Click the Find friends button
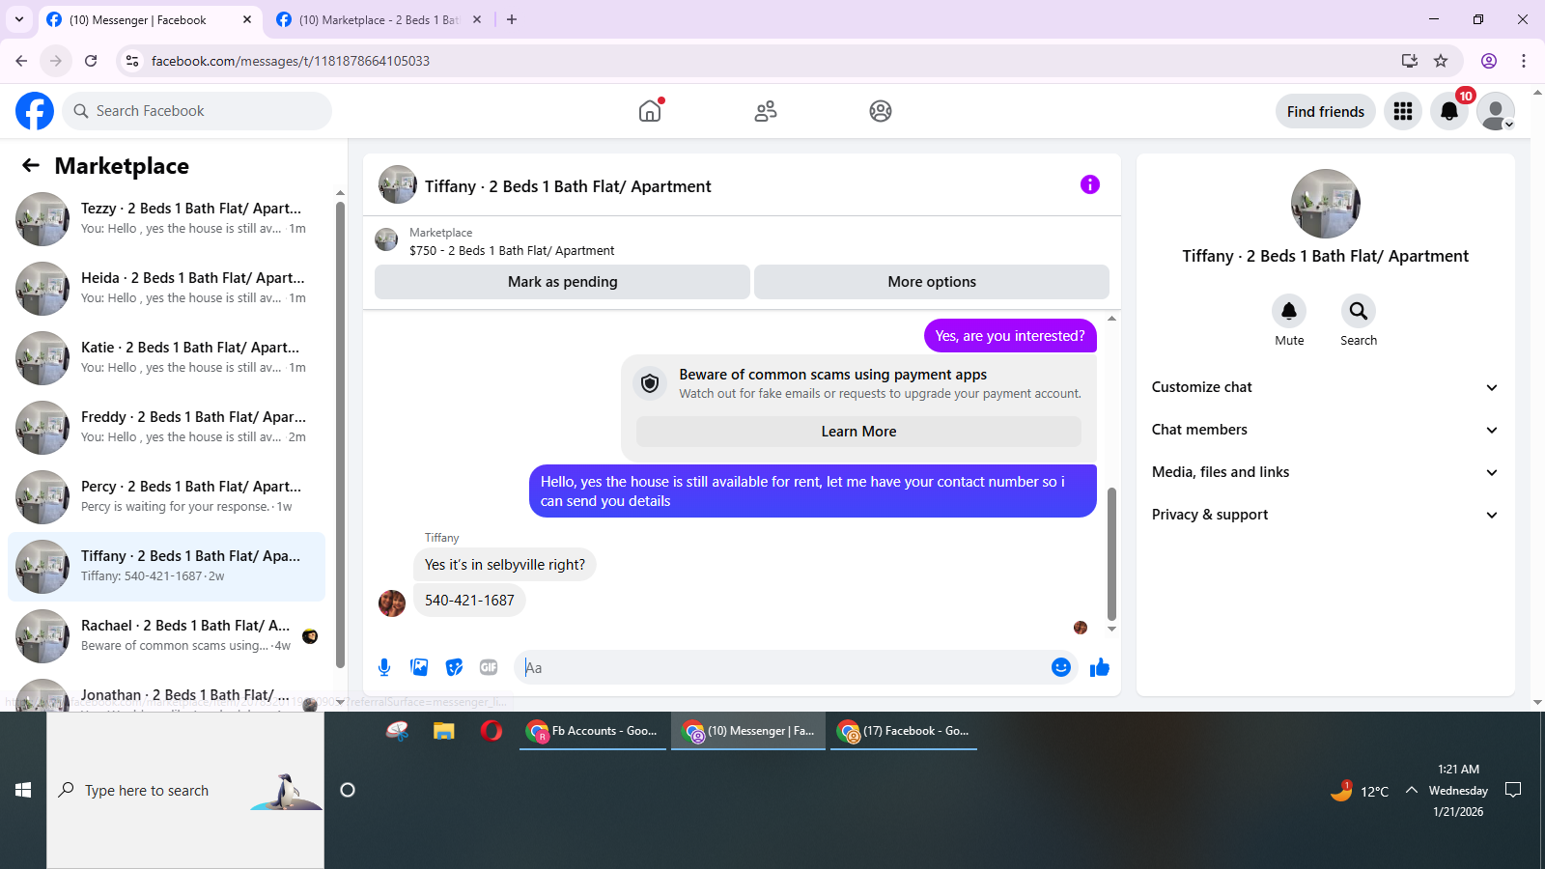 [x=1326, y=111]
